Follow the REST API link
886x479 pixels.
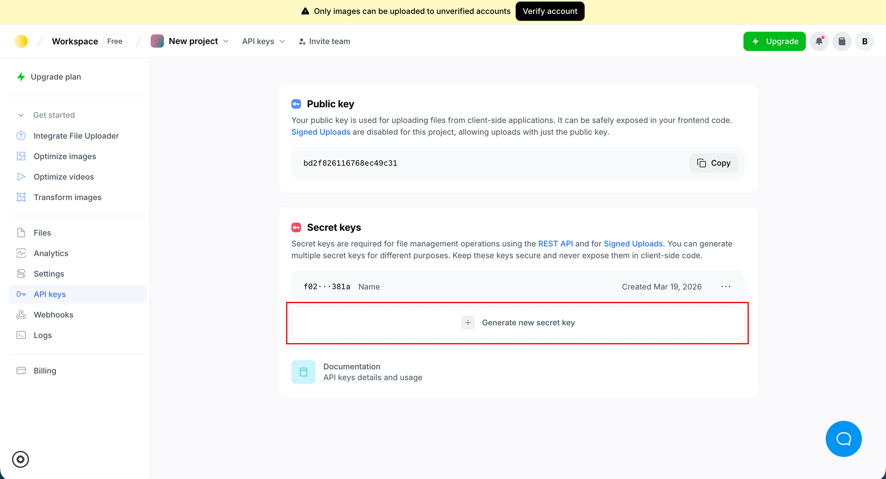click(555, 243)
